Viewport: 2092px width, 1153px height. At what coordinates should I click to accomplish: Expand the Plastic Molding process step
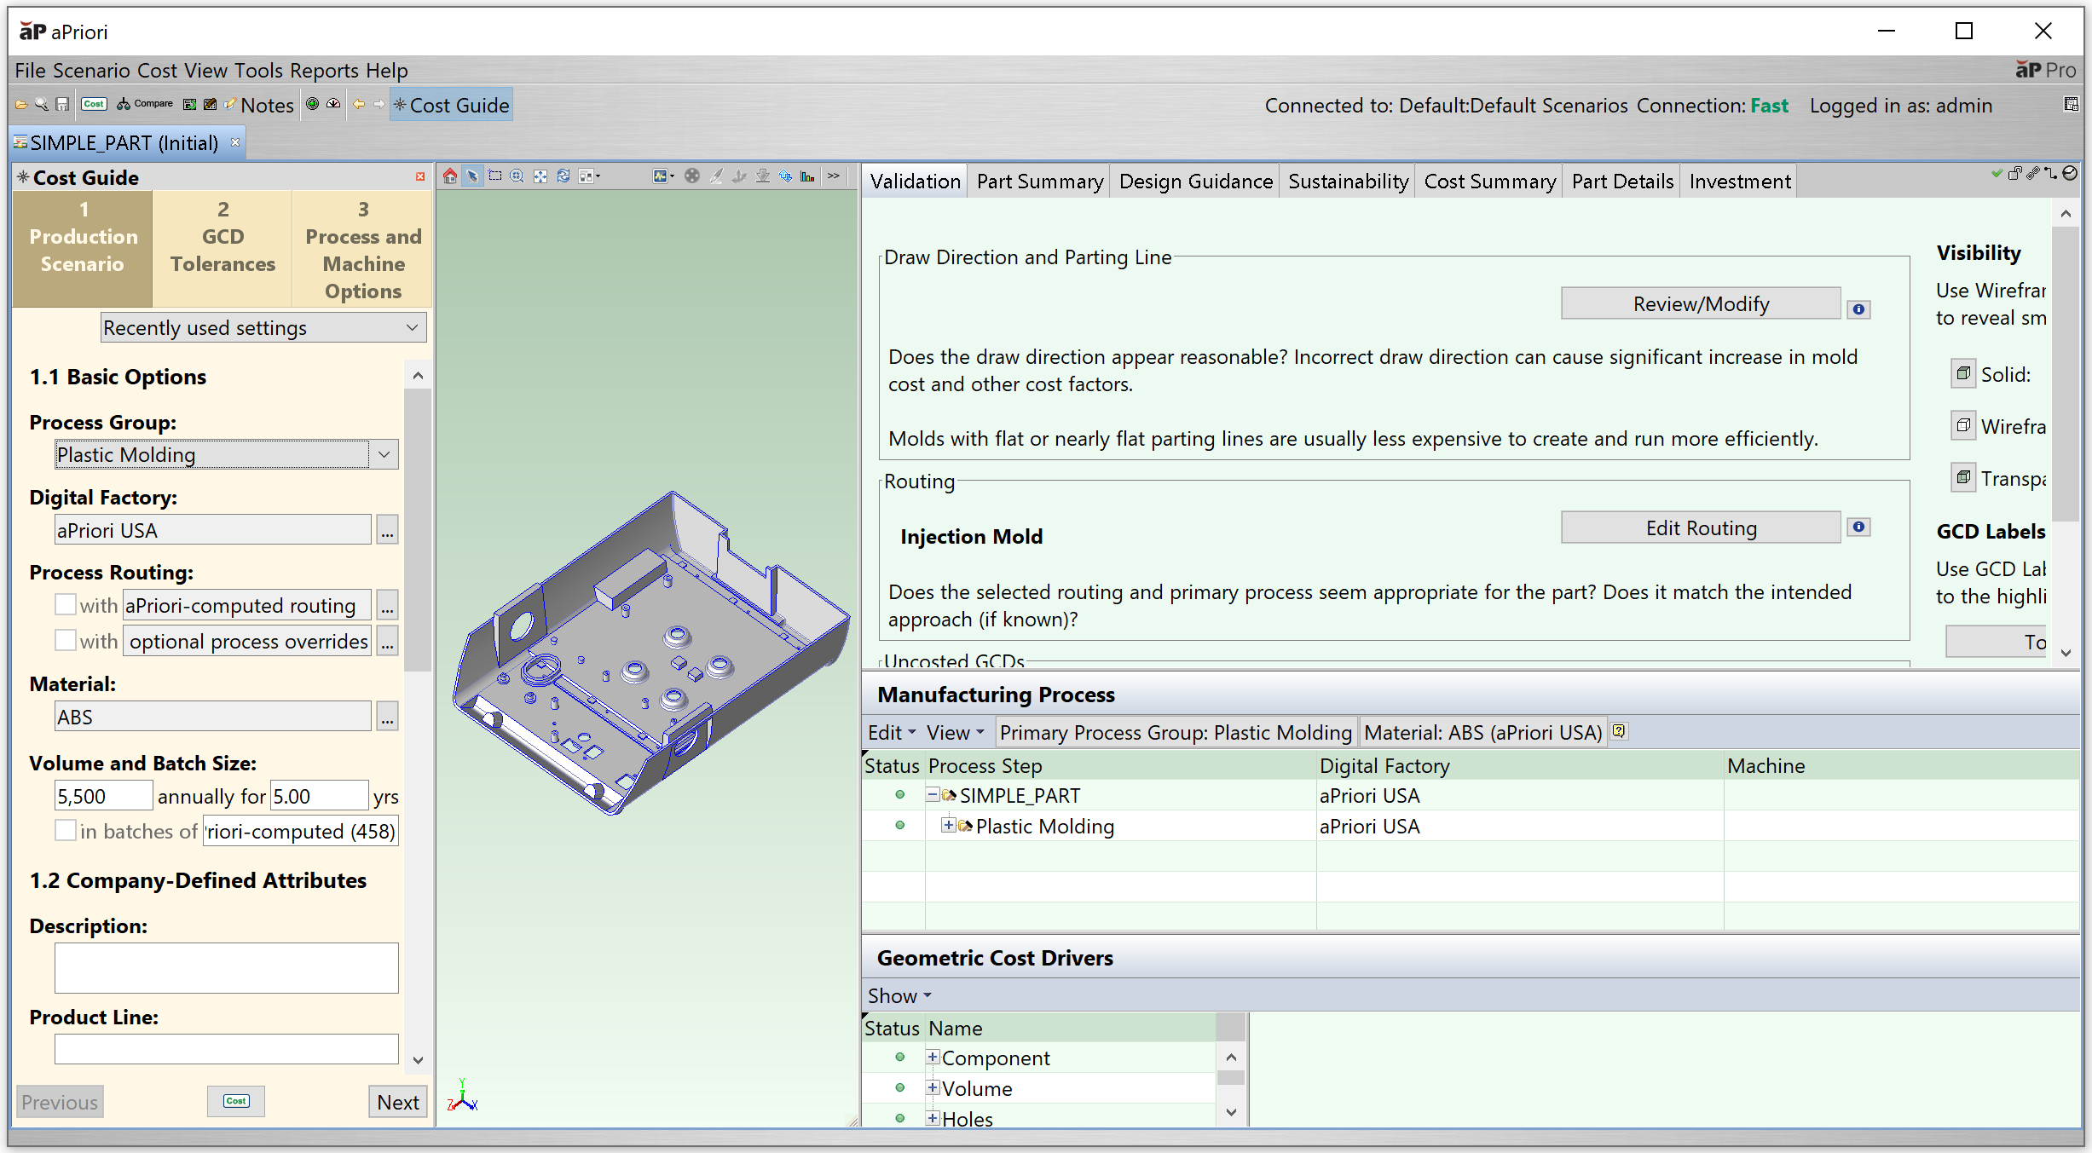(x=949, y=825)
